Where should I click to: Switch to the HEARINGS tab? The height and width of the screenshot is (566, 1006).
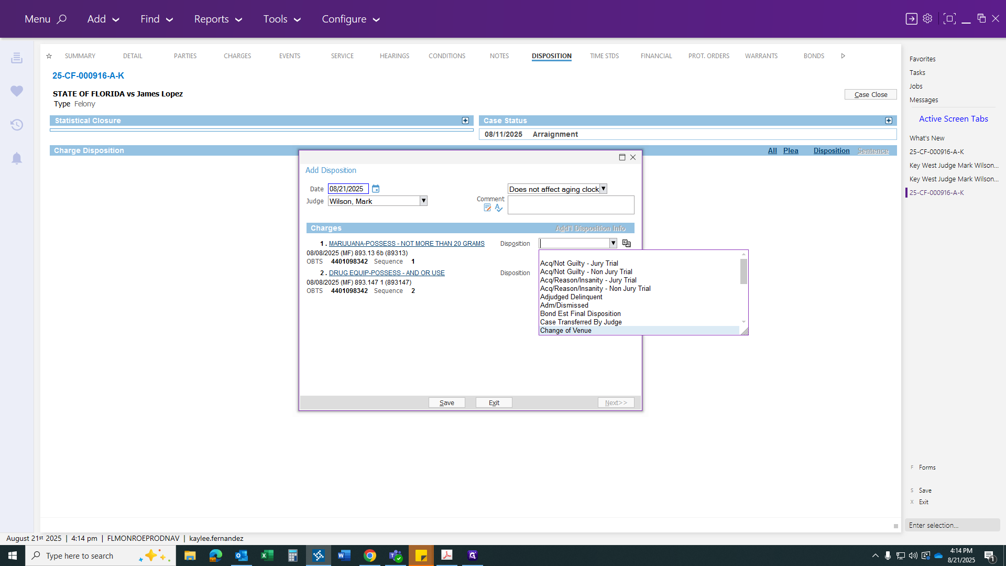(x=395, y=56)
